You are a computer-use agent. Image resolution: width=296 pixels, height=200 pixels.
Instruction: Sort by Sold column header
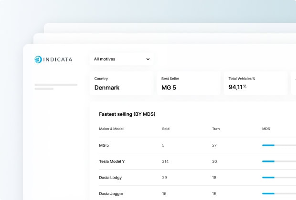(166, 129)
